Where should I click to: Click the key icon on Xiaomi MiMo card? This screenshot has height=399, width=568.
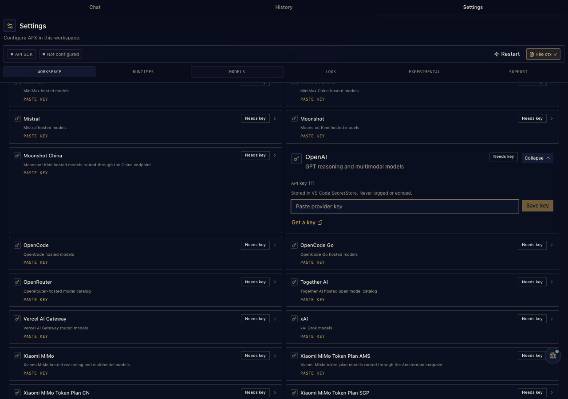pyautogui.click(x=17, y=356)
